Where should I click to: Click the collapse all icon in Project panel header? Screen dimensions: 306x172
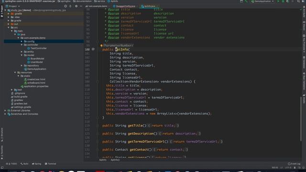click(70, 6)
